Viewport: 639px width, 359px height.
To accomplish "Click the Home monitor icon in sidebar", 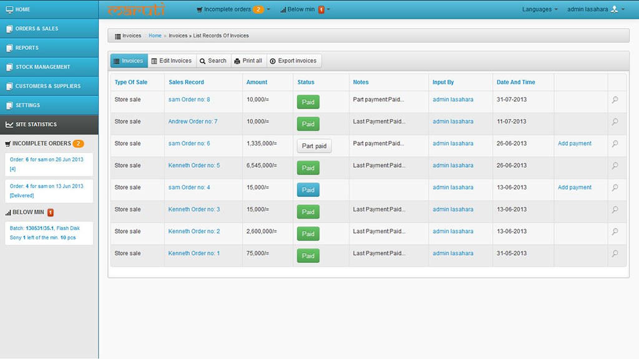I will click(x=9, y=9).
